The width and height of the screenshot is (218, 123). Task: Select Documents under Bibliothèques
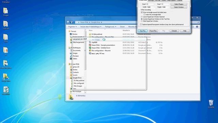click(x=76, y=51)
